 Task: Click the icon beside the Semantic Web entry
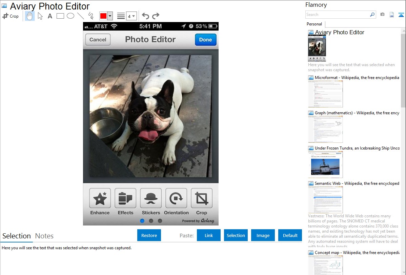point(311,183)
